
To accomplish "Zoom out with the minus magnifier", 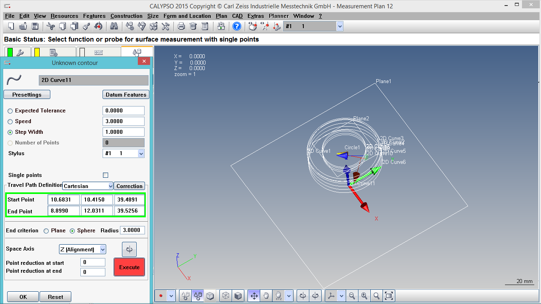I will pyautogui.click(x=352, y=296).
